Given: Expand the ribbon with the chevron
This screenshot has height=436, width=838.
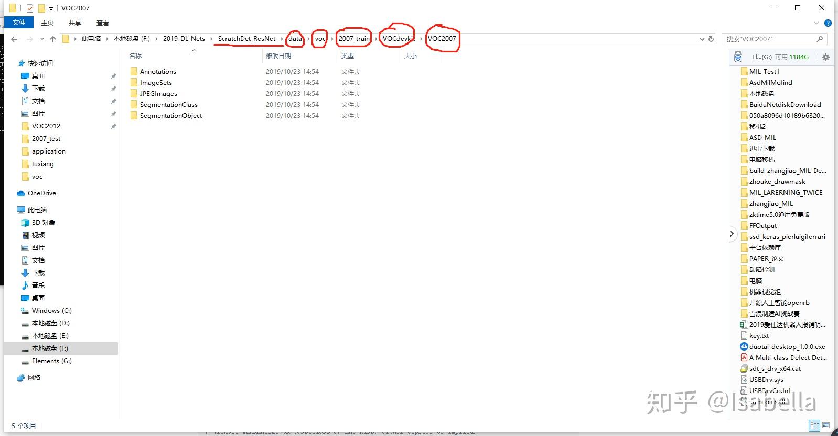Looking at the screenshot, I should pyautogui.click(x=816, y=23).
